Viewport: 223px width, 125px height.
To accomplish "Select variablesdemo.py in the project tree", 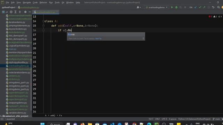I will 17,113.
